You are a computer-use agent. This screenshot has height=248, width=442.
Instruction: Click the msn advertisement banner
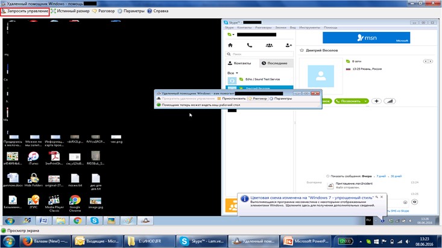click(x=367, y=37)
